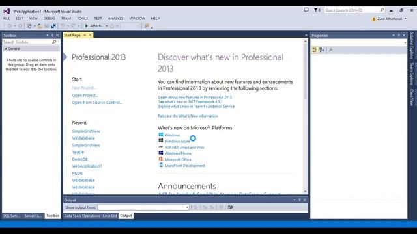Open the Solution Explorer side tab

(x=412, y=45)
